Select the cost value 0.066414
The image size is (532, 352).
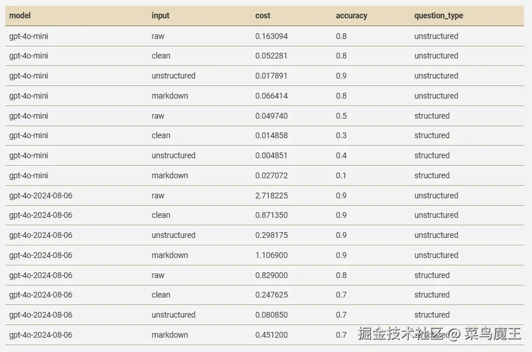(271, 96)
